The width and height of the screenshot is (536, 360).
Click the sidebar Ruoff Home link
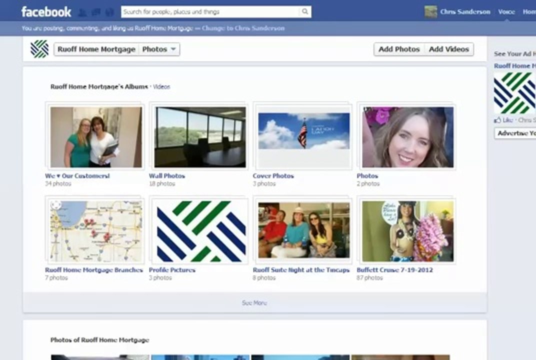(x=515, y=66)
